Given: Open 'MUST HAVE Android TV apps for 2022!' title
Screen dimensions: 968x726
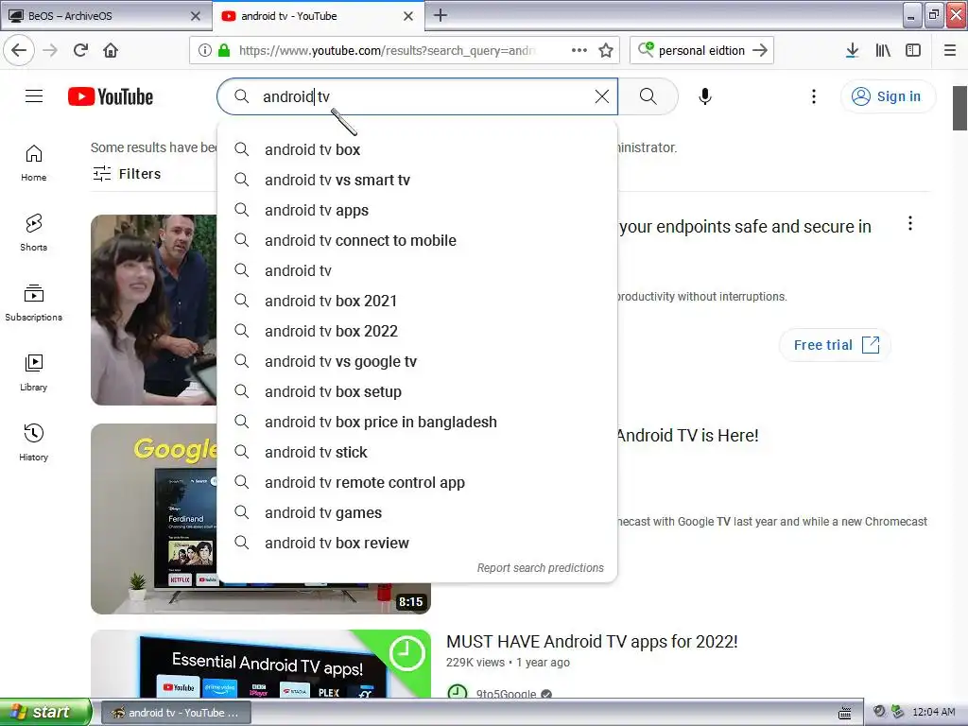Looking at the screenshot, I should (x=592, y=642).
